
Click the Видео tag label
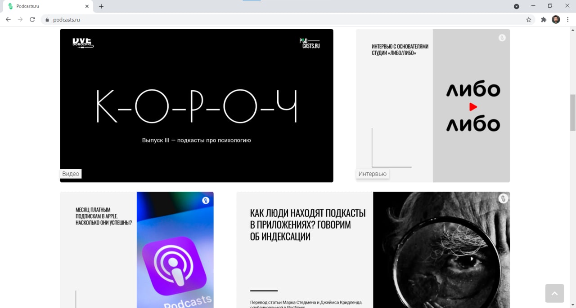tap(71, 174)
